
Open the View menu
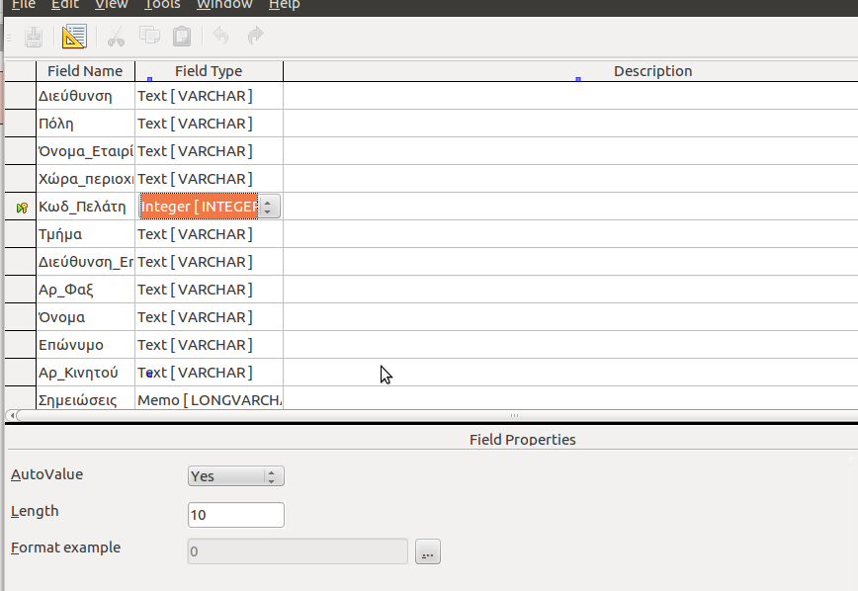coord(111,5)
